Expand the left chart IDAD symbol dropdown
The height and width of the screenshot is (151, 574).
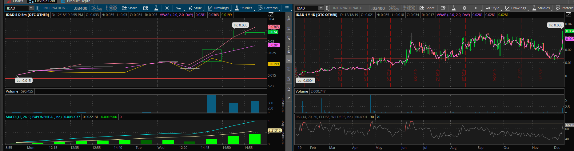tap(31, 8)
